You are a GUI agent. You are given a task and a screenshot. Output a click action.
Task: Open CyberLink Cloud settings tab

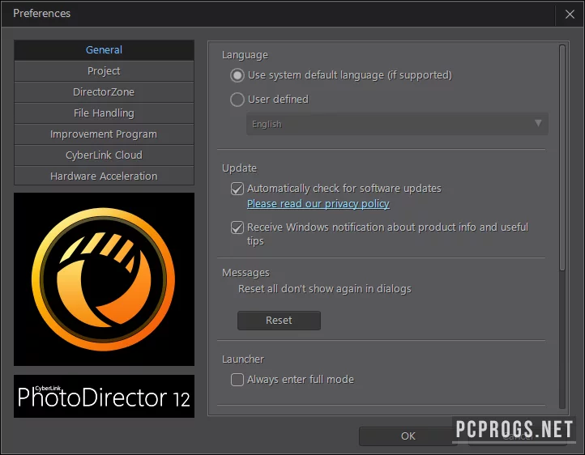[x=104, y=155]
